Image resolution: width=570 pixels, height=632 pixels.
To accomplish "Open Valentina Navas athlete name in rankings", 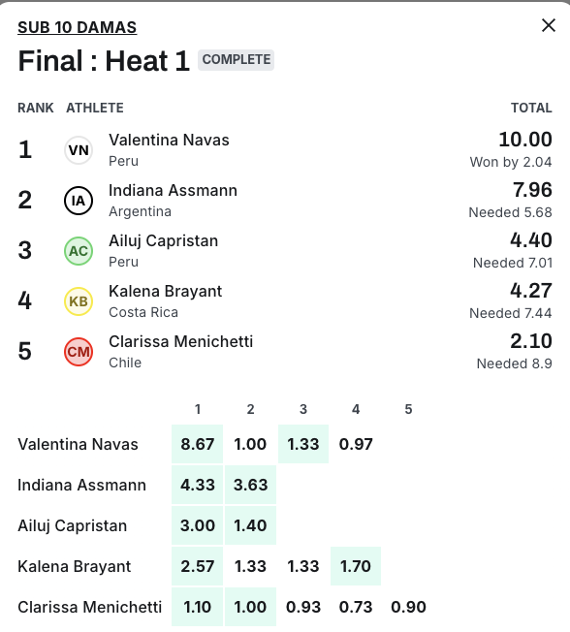I will pos(169,141).
